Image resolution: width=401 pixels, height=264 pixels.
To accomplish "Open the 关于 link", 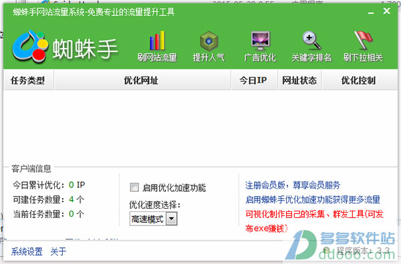I will [x=58, y=251].
